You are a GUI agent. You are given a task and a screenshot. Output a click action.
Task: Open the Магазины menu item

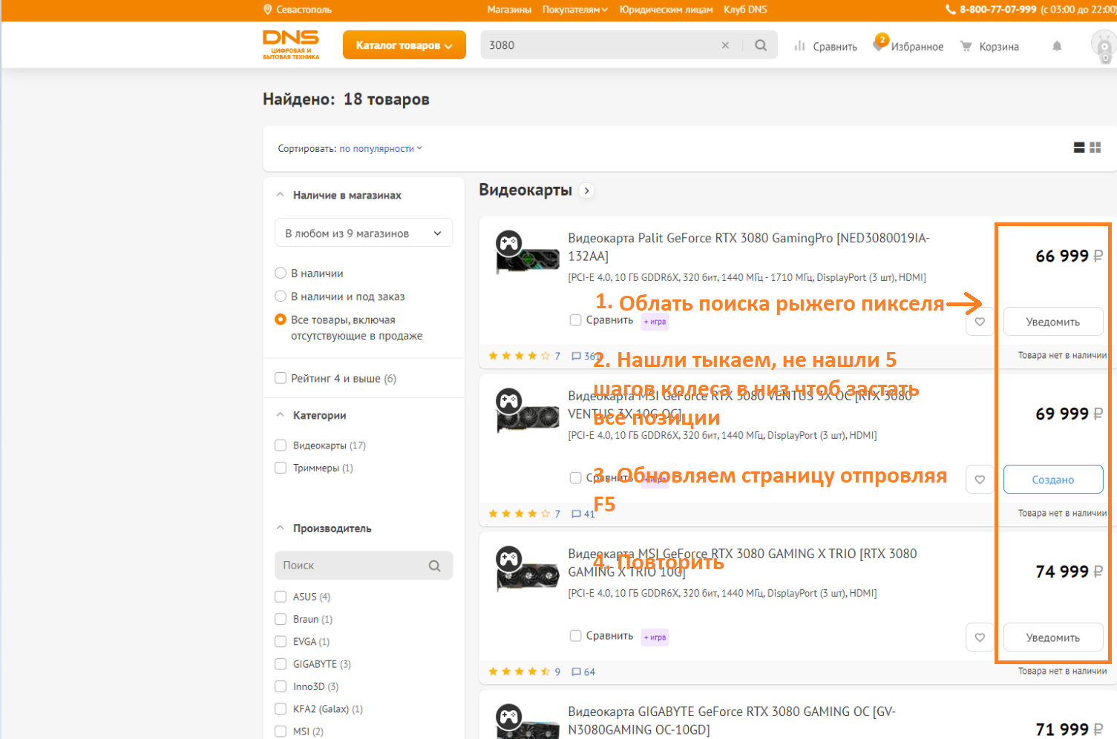pyautogui.click(x=509, y=10)
